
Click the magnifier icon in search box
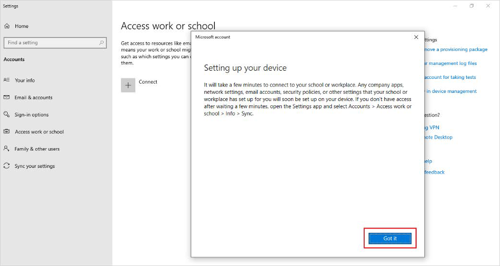point(101,43)
